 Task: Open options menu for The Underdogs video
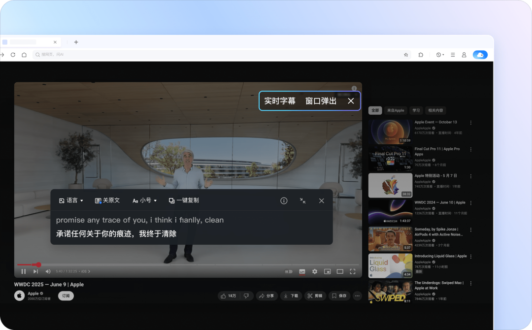click(470, 283)
